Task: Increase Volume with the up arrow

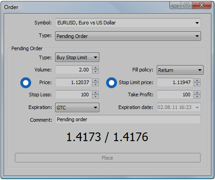Action: [96, 67]
